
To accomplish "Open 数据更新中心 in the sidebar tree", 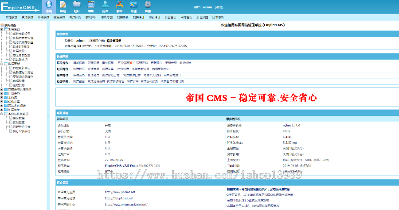I will coord(22,68).
